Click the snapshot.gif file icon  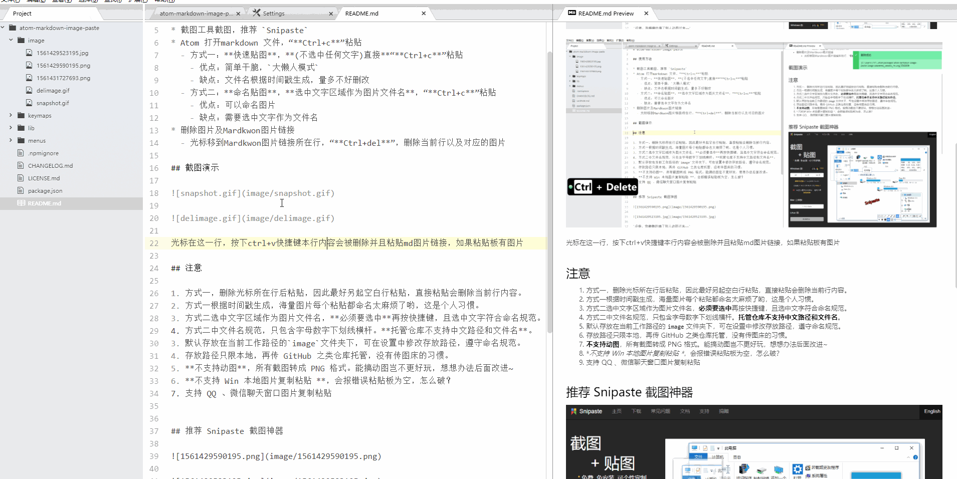tap(29, 103)
